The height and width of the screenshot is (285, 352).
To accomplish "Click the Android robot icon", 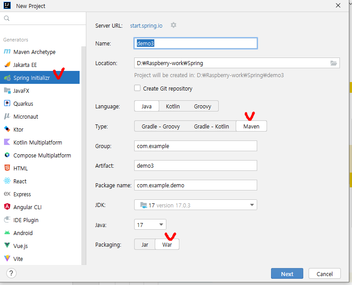I will (x=7, y=233).
